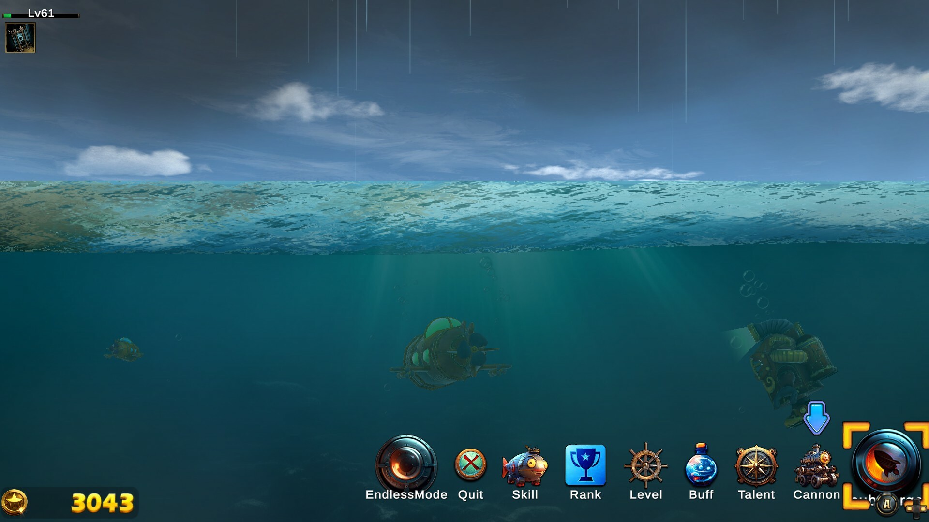Open the Buff potion menu

coord(701,465)
